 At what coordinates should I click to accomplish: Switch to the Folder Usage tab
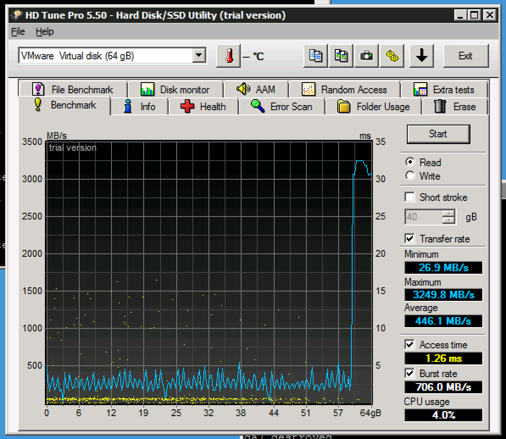(x=373, y=106)
